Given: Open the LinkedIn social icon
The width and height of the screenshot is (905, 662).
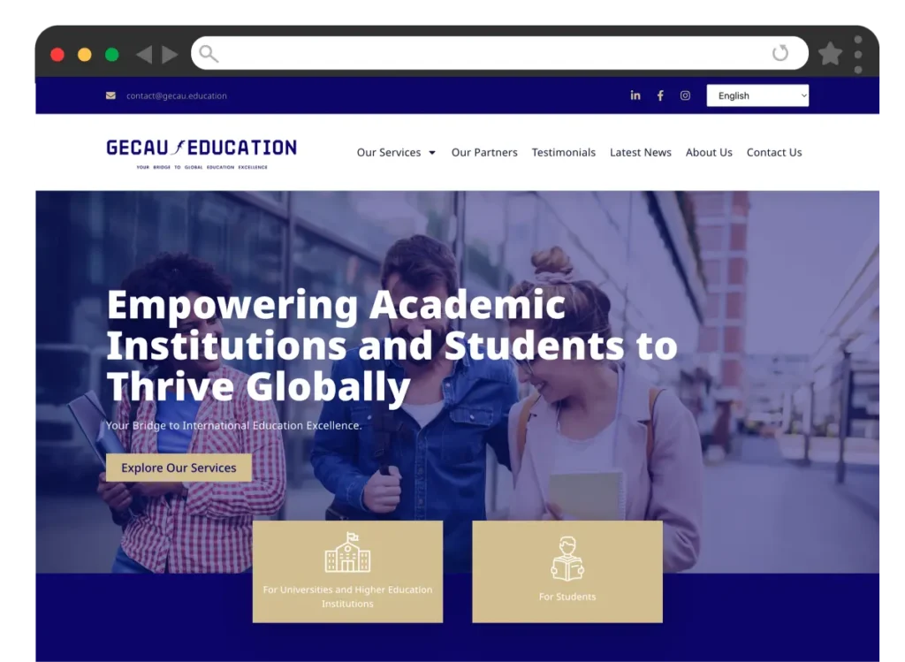Looking at the screenshot, I should point(635,95).
